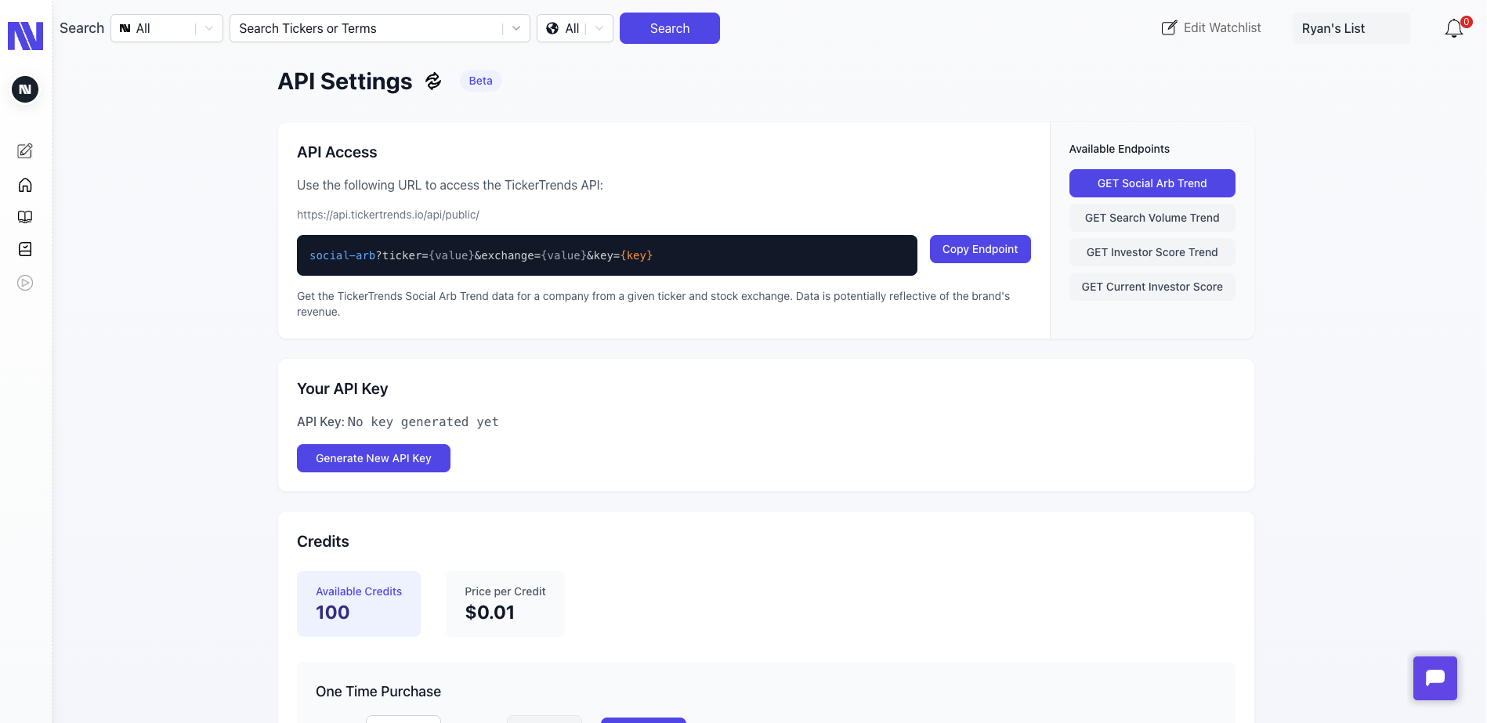Click the globe icon in region filter
Screen dimensions: 1487x723
(552, 28)
